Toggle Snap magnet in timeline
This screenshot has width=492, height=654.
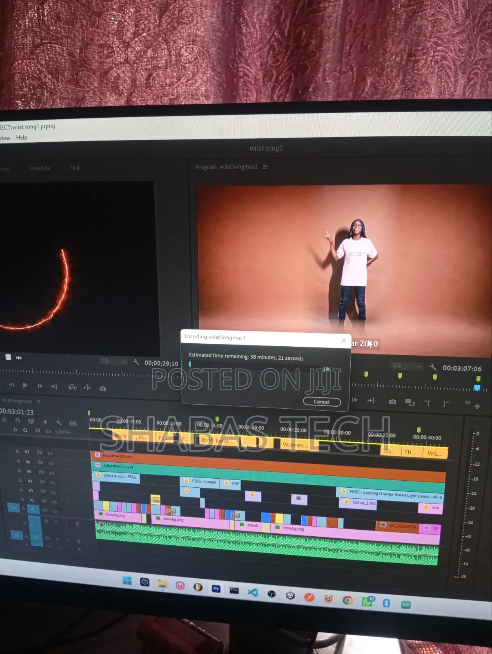17,420
